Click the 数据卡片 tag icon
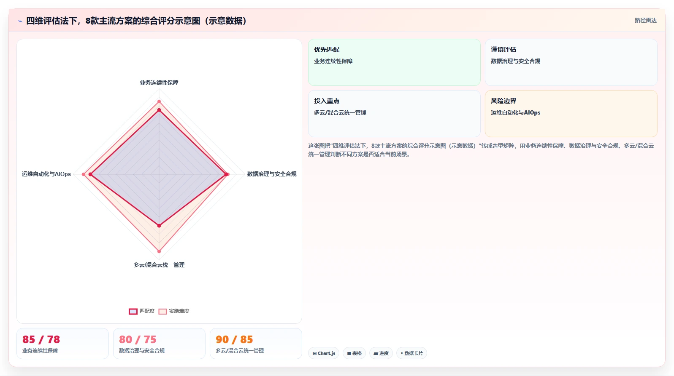Image resolution: width=674 pixels, height=376 pixels. 402,353
